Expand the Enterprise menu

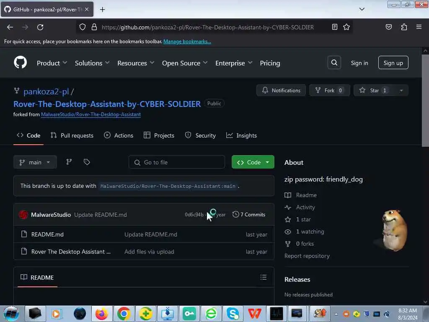pos(234,63)
